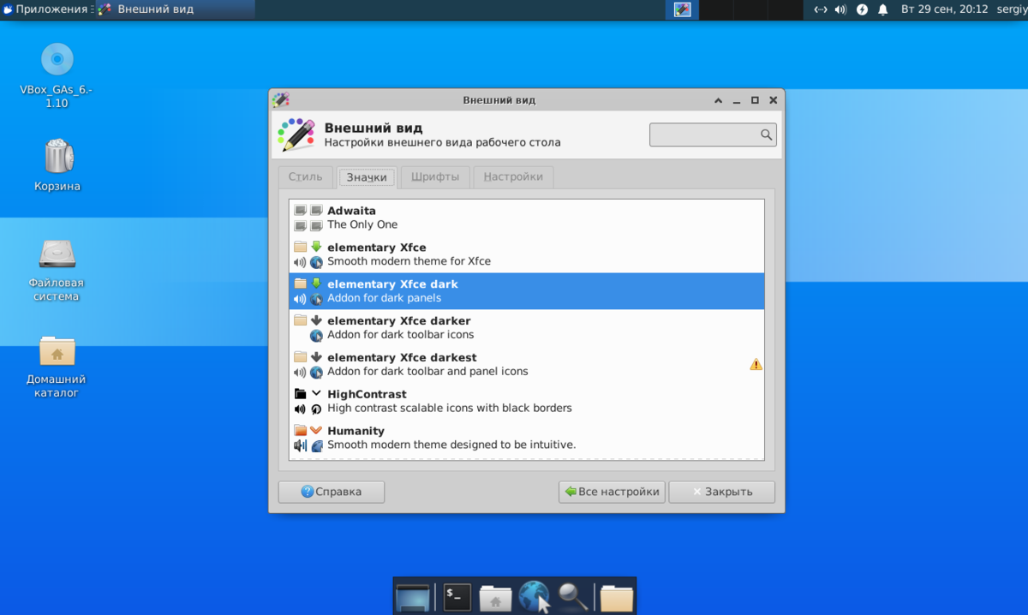Click the clock showing Вт 29 сен, 20:12
This screenshot has height=615, width=1028.
coord(945,9)
